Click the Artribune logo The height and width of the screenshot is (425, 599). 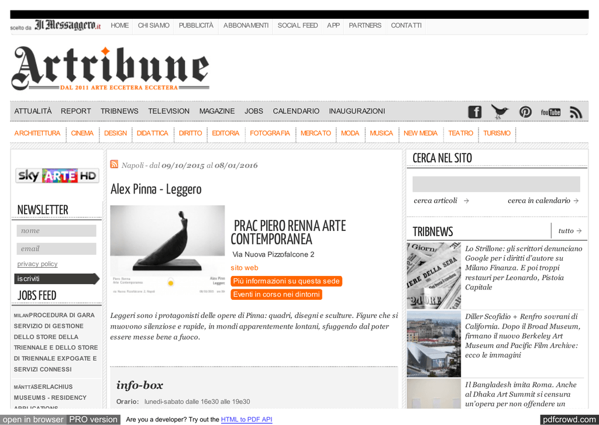click(x=111, y=69)
